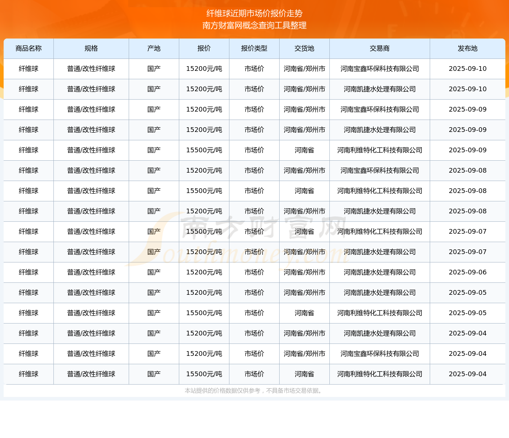
Task: Click the 2025-09-07 date in the 凯捷 row
Action: click(468, 252)
